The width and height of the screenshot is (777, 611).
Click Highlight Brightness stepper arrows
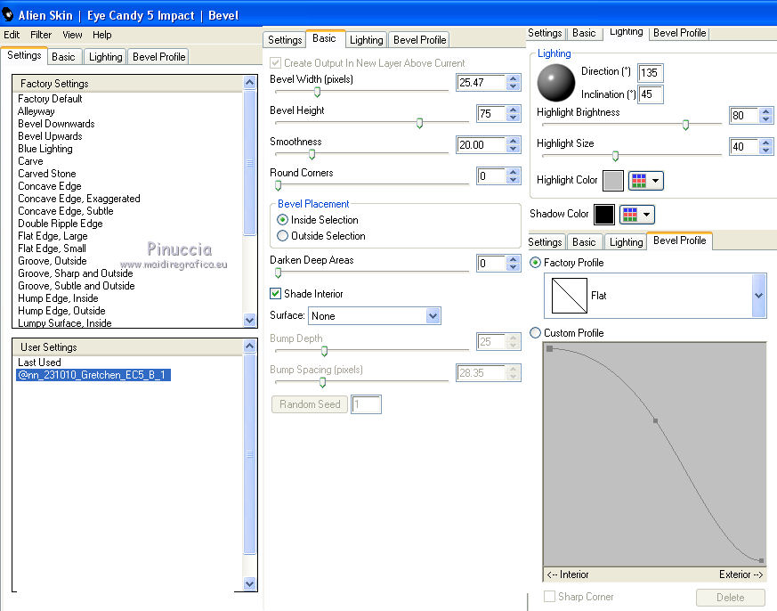(x=766, y=116)
